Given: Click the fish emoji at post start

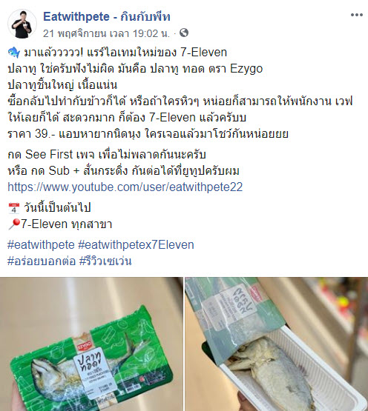Looking at the screenshot, I should coord(13,53).
